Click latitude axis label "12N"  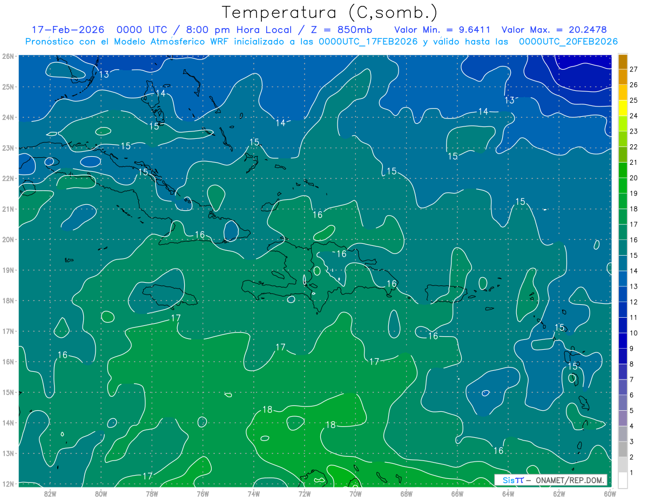click(8, 484)
